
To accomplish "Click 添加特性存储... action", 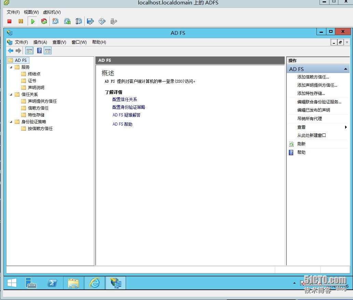I will click(311, 94).
